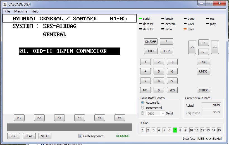Click keypad digit 0

[x=159, y=90]
